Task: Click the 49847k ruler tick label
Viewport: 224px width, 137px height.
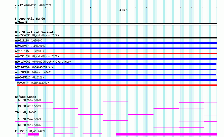Action: point(124,10)
